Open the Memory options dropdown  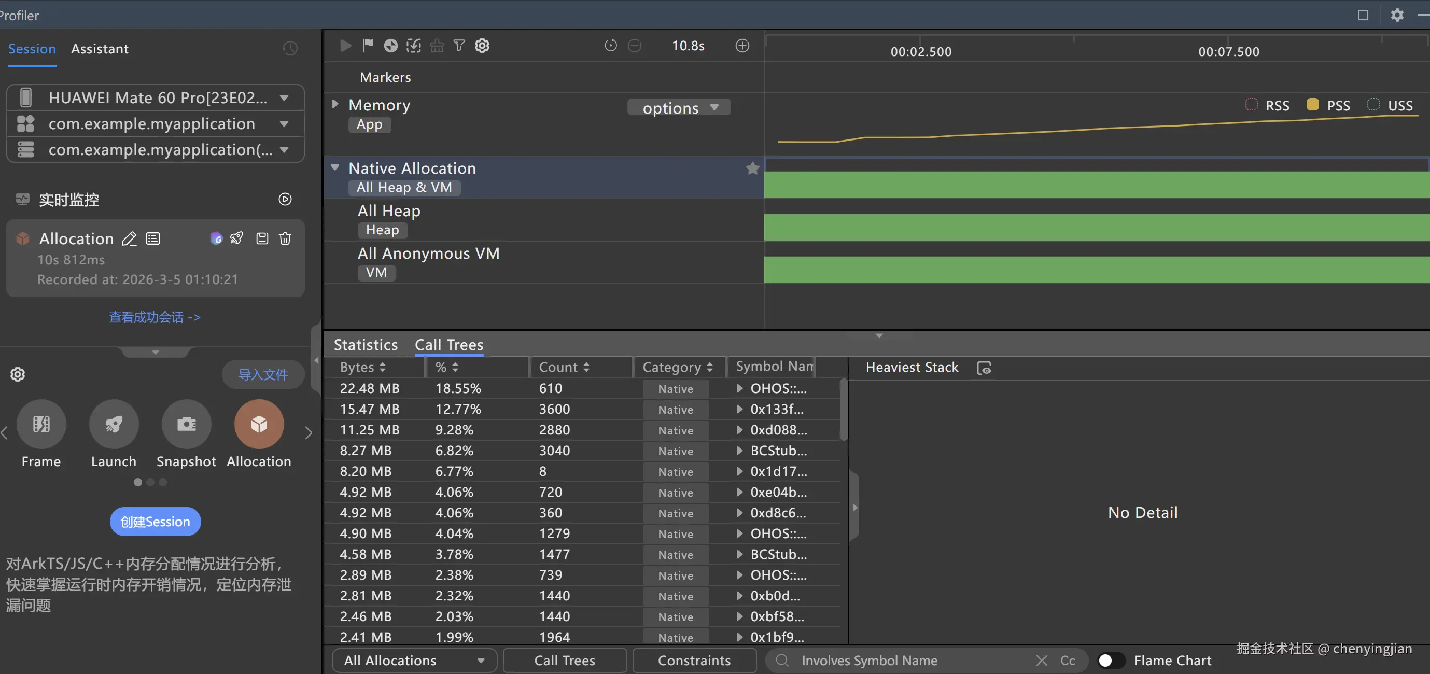tap(678, 108)
